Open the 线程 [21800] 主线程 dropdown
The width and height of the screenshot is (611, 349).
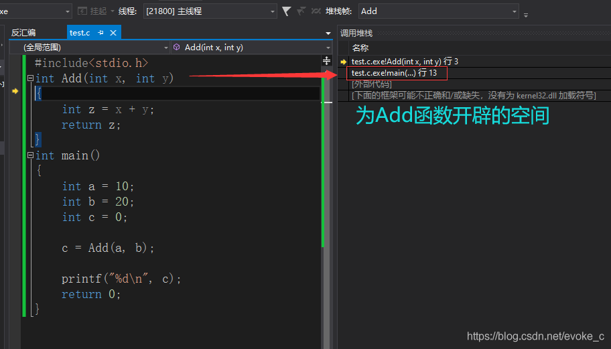(x=210, y=11)
